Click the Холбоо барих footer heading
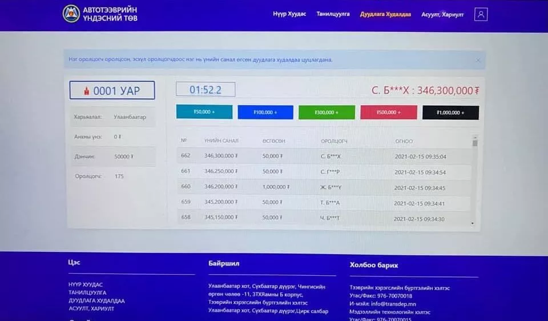The image size is (548, 321). click(373, 265)
